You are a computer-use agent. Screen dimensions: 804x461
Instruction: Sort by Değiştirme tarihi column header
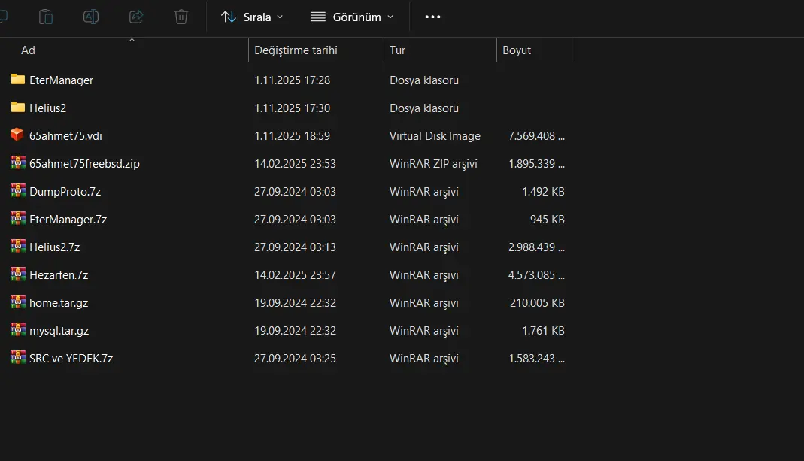(x=296, y=50)
